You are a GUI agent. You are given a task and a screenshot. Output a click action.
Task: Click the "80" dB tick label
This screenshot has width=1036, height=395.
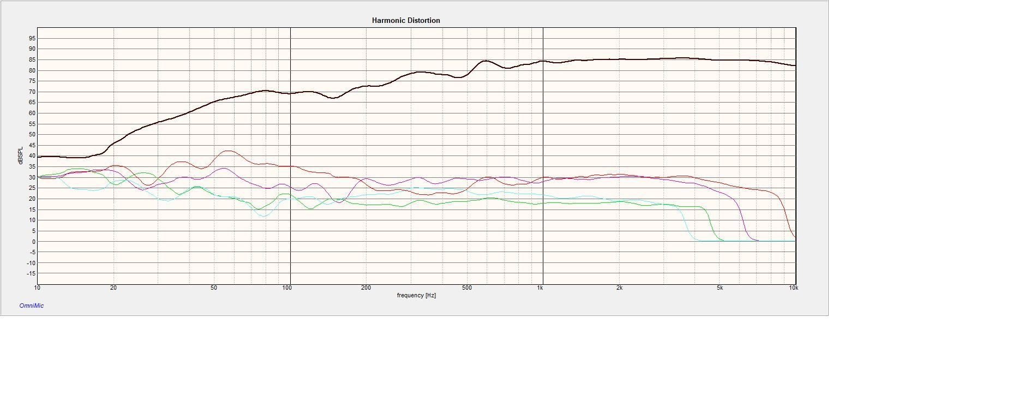[32, 70]
